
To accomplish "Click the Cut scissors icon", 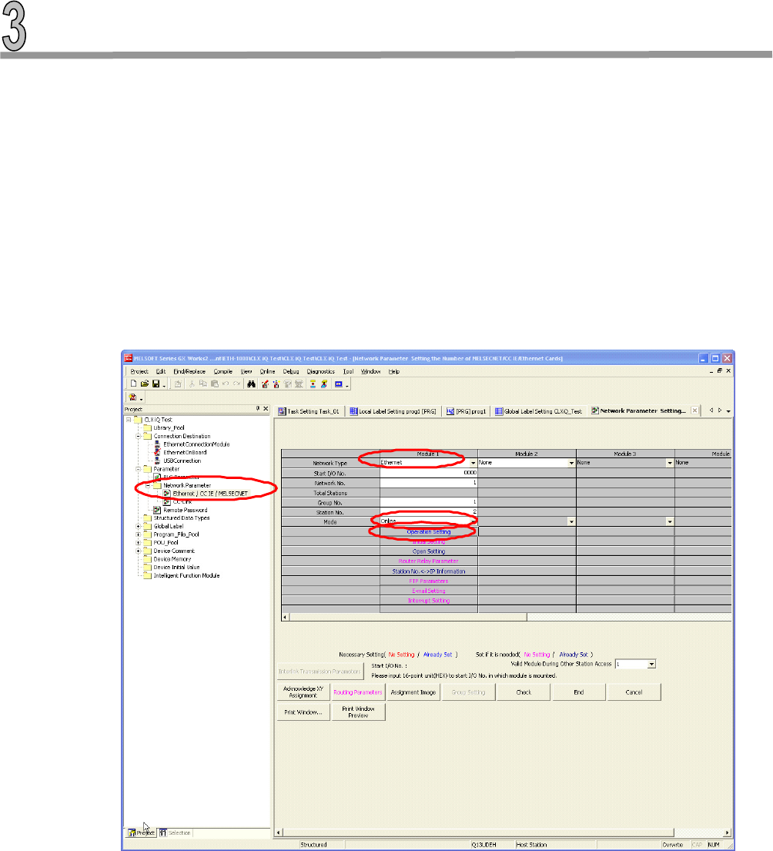I will [x=192, y=384].
